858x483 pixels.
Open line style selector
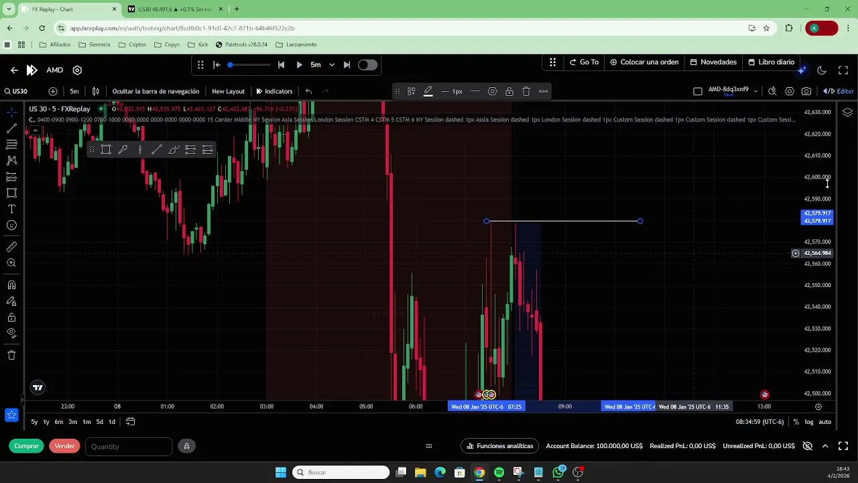point(475,91)
